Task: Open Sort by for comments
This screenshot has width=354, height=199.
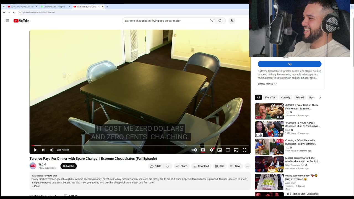Action: (x=71, y=196)
